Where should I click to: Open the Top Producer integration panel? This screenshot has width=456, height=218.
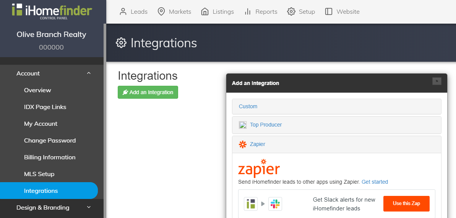(x=336, y=125)
